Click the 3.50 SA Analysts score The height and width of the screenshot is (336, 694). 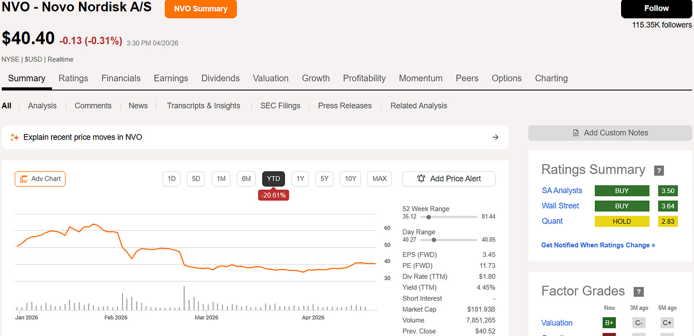[668, 191]
